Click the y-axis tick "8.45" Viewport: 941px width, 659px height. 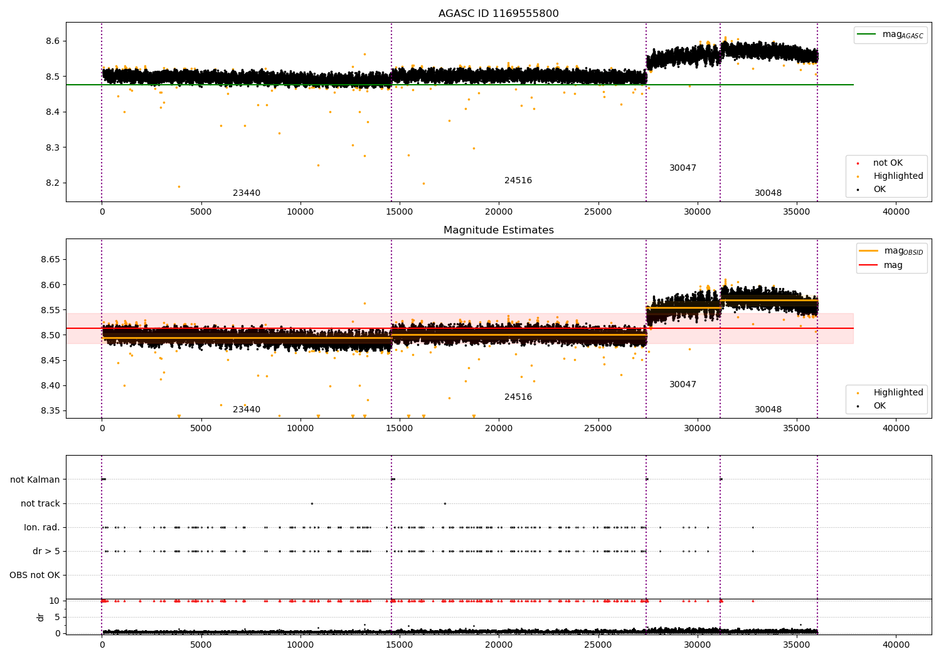(x=50, y=360)
